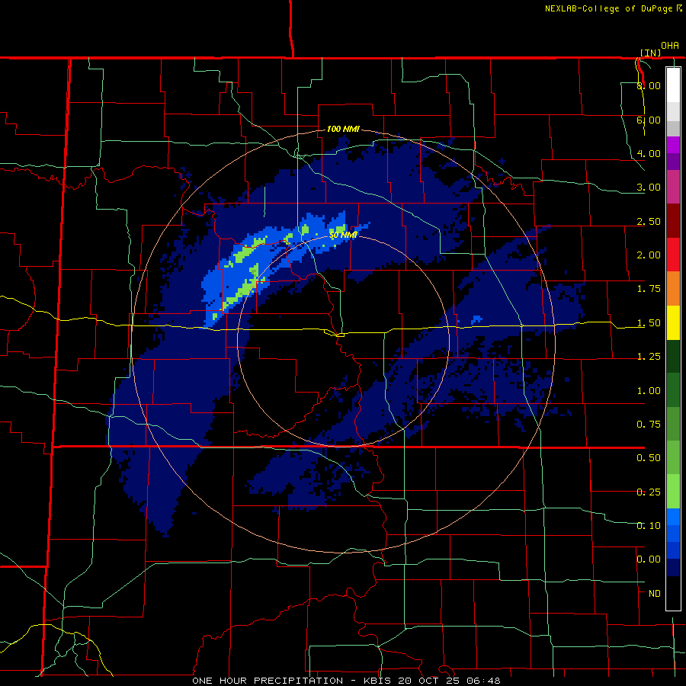This screenshot has width=686, height=686.
Task: Click the 2.00 legend value
Action: 649,255
